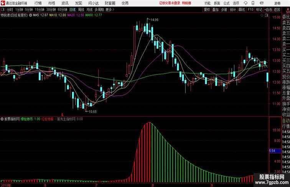Click the 多股 toolbar button
This screenshot has height=187, width=290.
tap(224, 10)
